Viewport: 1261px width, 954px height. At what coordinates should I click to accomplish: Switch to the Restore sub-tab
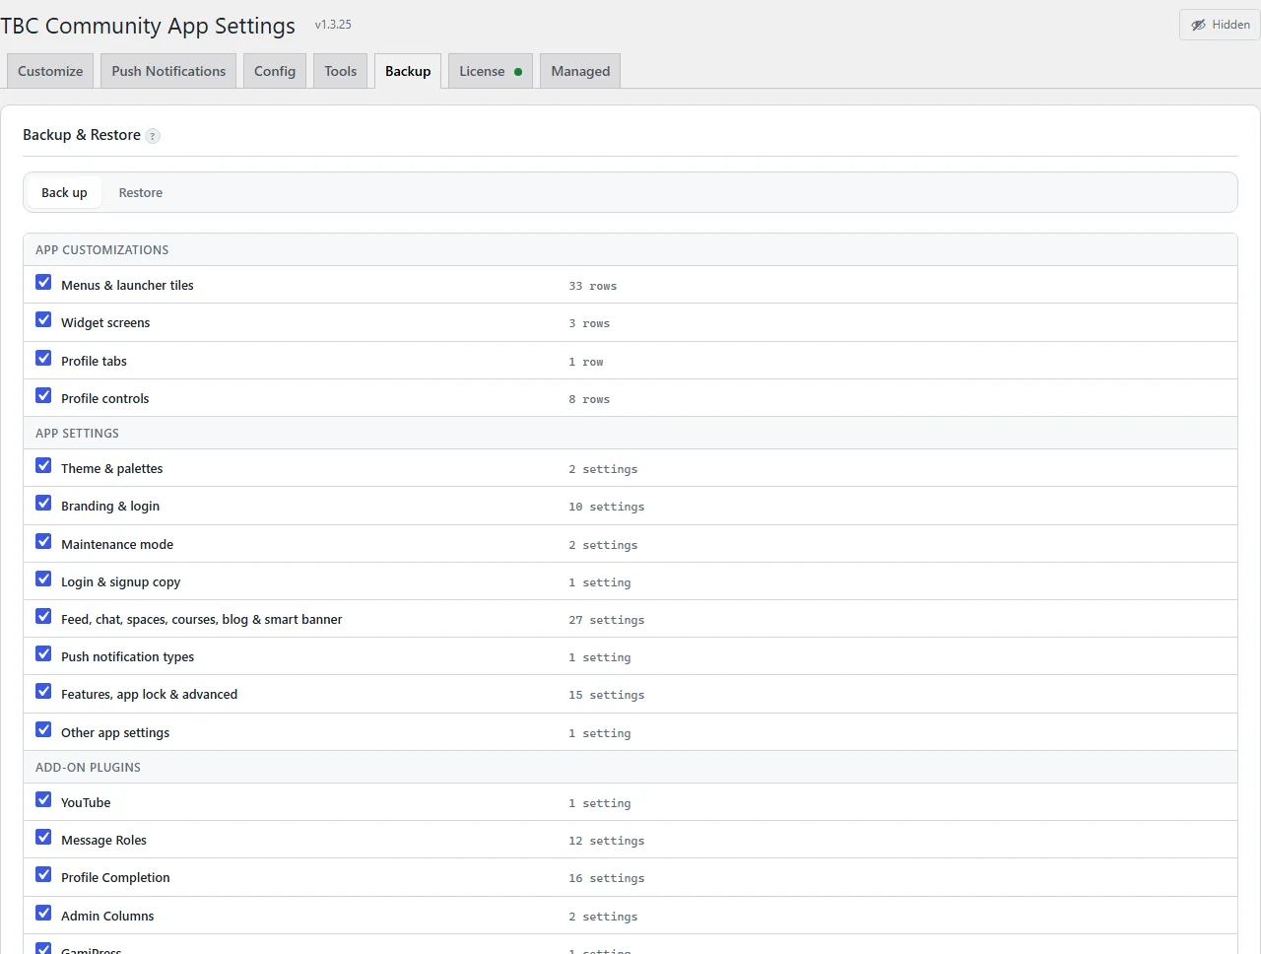pyautogui.click(x=141, y=193)
